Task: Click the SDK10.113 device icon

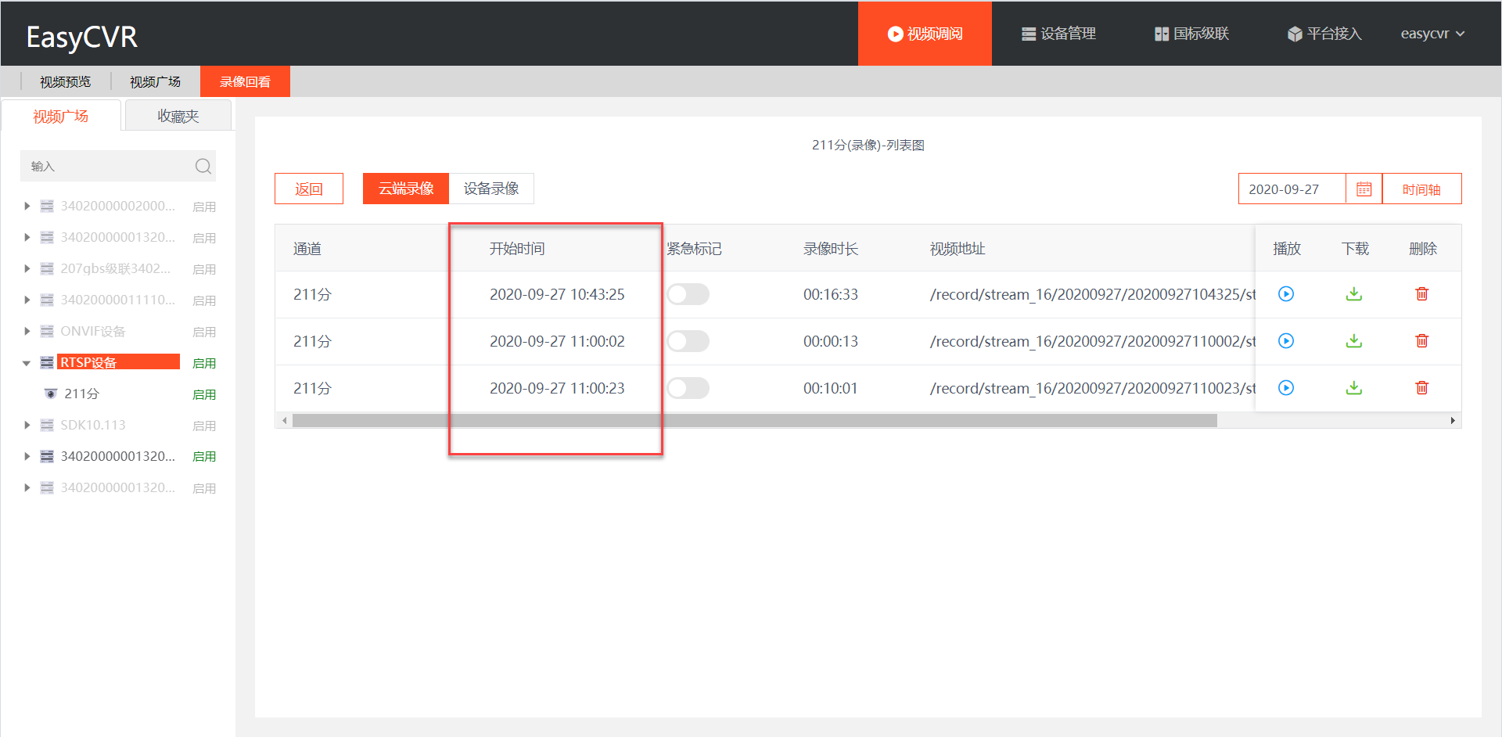Action: 47,425
